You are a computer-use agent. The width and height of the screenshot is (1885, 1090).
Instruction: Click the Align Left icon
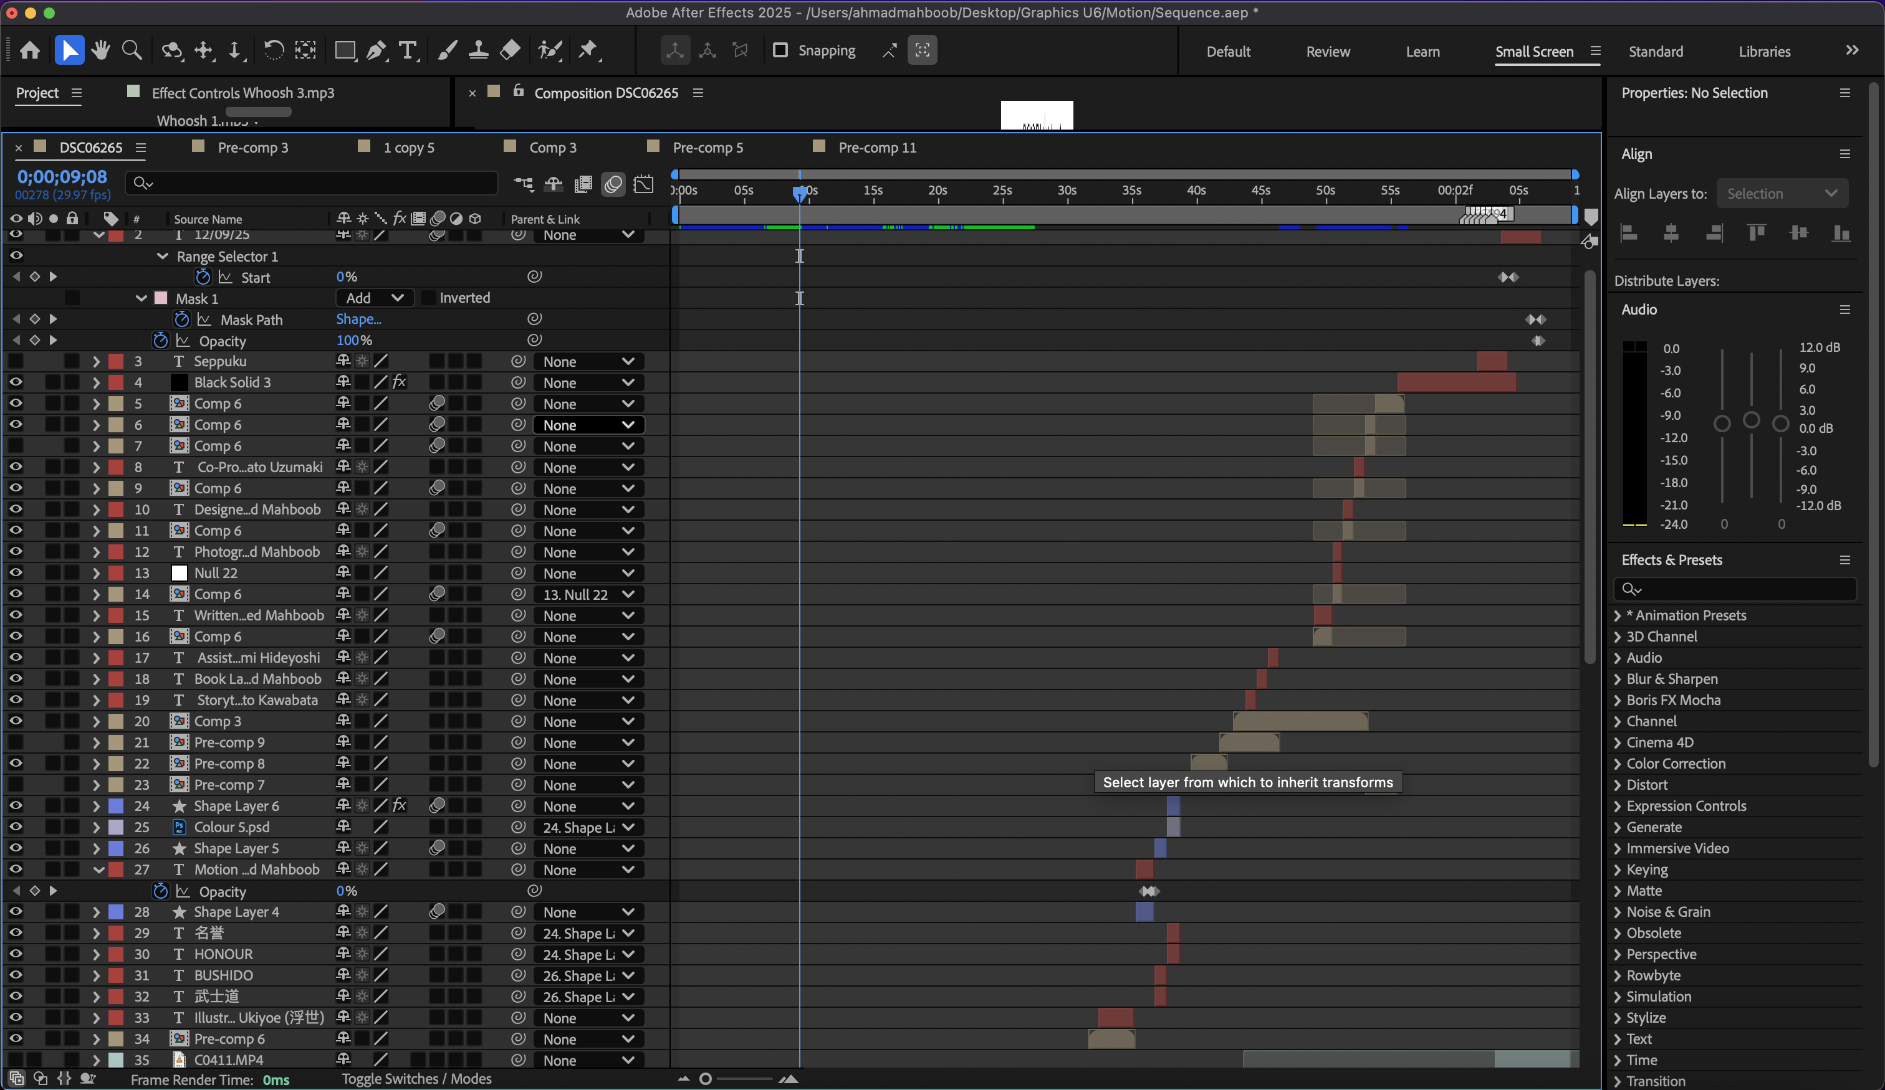(1629, 233)
